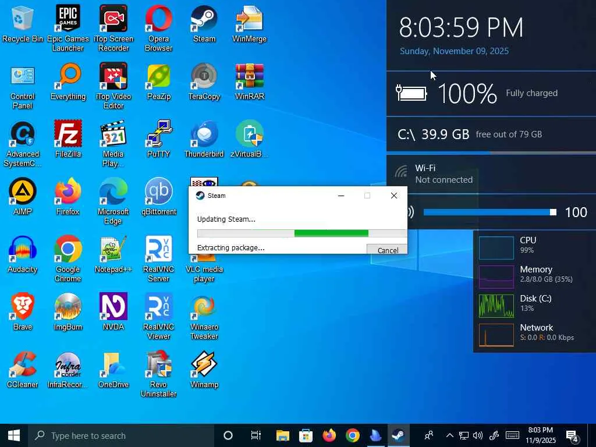596x447 pixels.
Task: Open Task View on the taskbar
Action: click(256, 435)
